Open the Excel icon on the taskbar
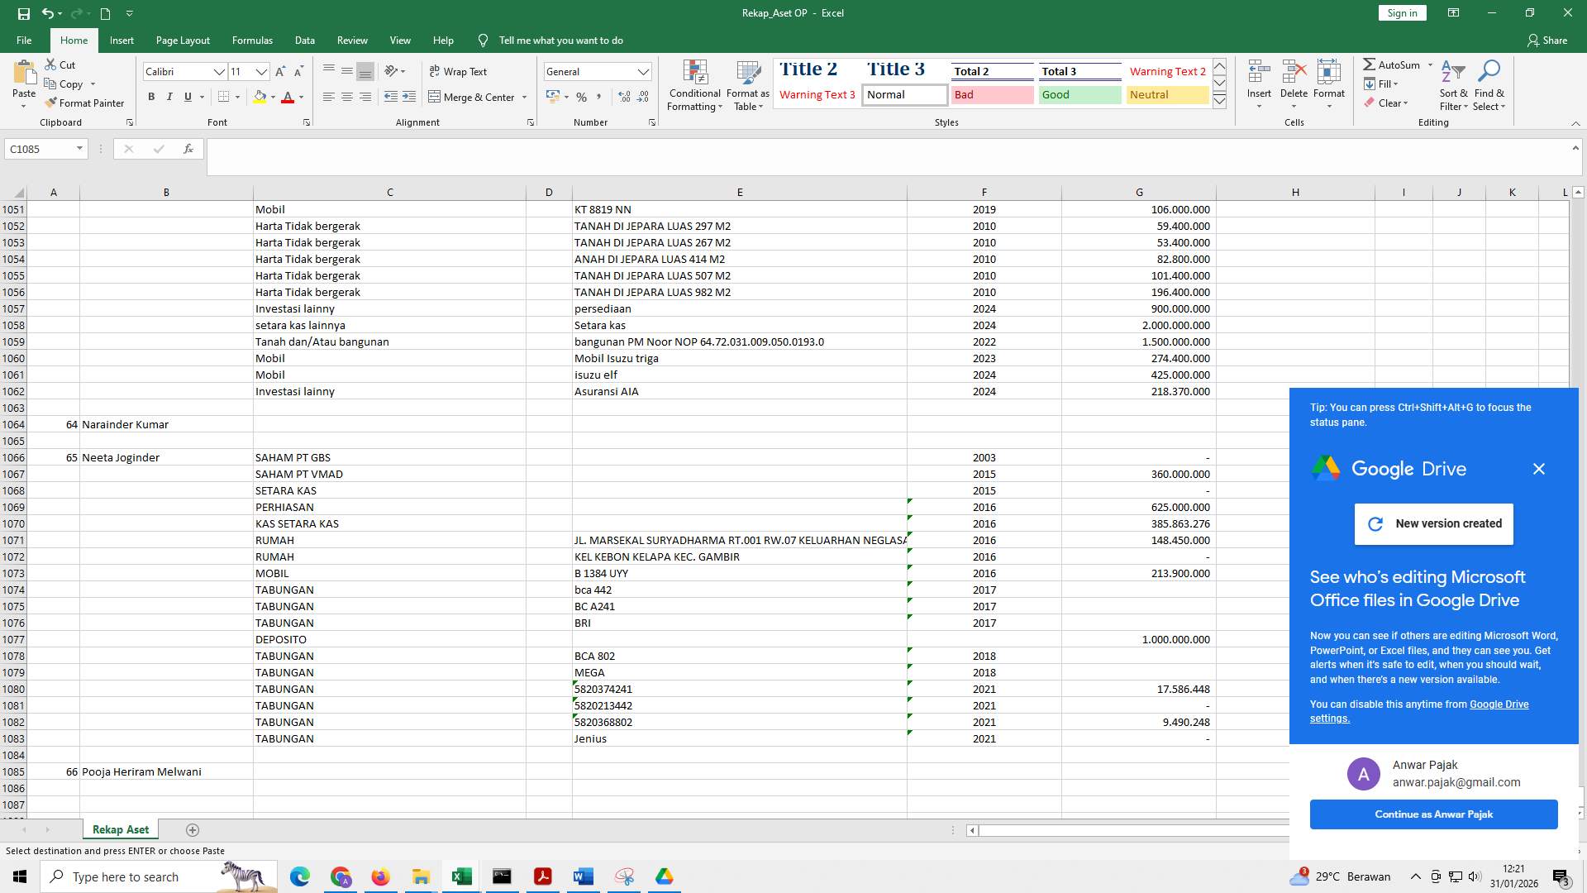The image size is (1587, 893). [x=461, y=876]
